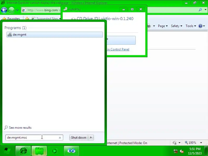
Task: Click the Internet Explorer Back arrow button
Action: click(4, 10)
